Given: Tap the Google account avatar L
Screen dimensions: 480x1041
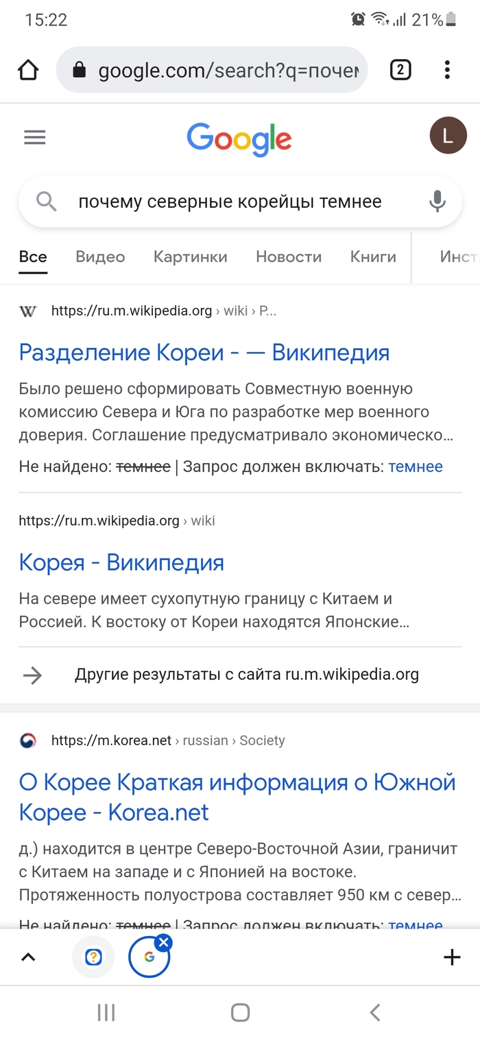Looking at the screenshot, I should pyautogui.click(x=447, y=136).
